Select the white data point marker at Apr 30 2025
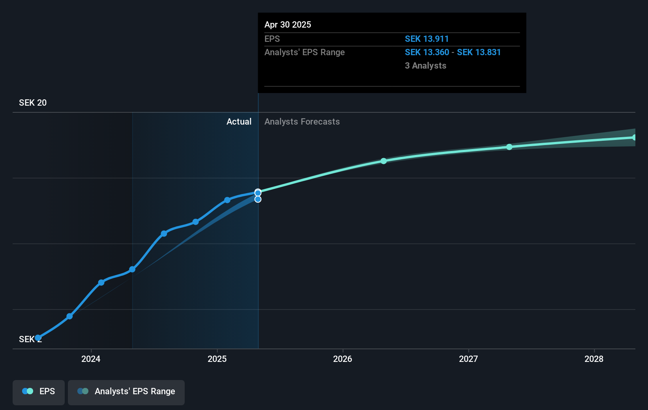The width and height of the screenshot is (648, 410). pos(258,192)
